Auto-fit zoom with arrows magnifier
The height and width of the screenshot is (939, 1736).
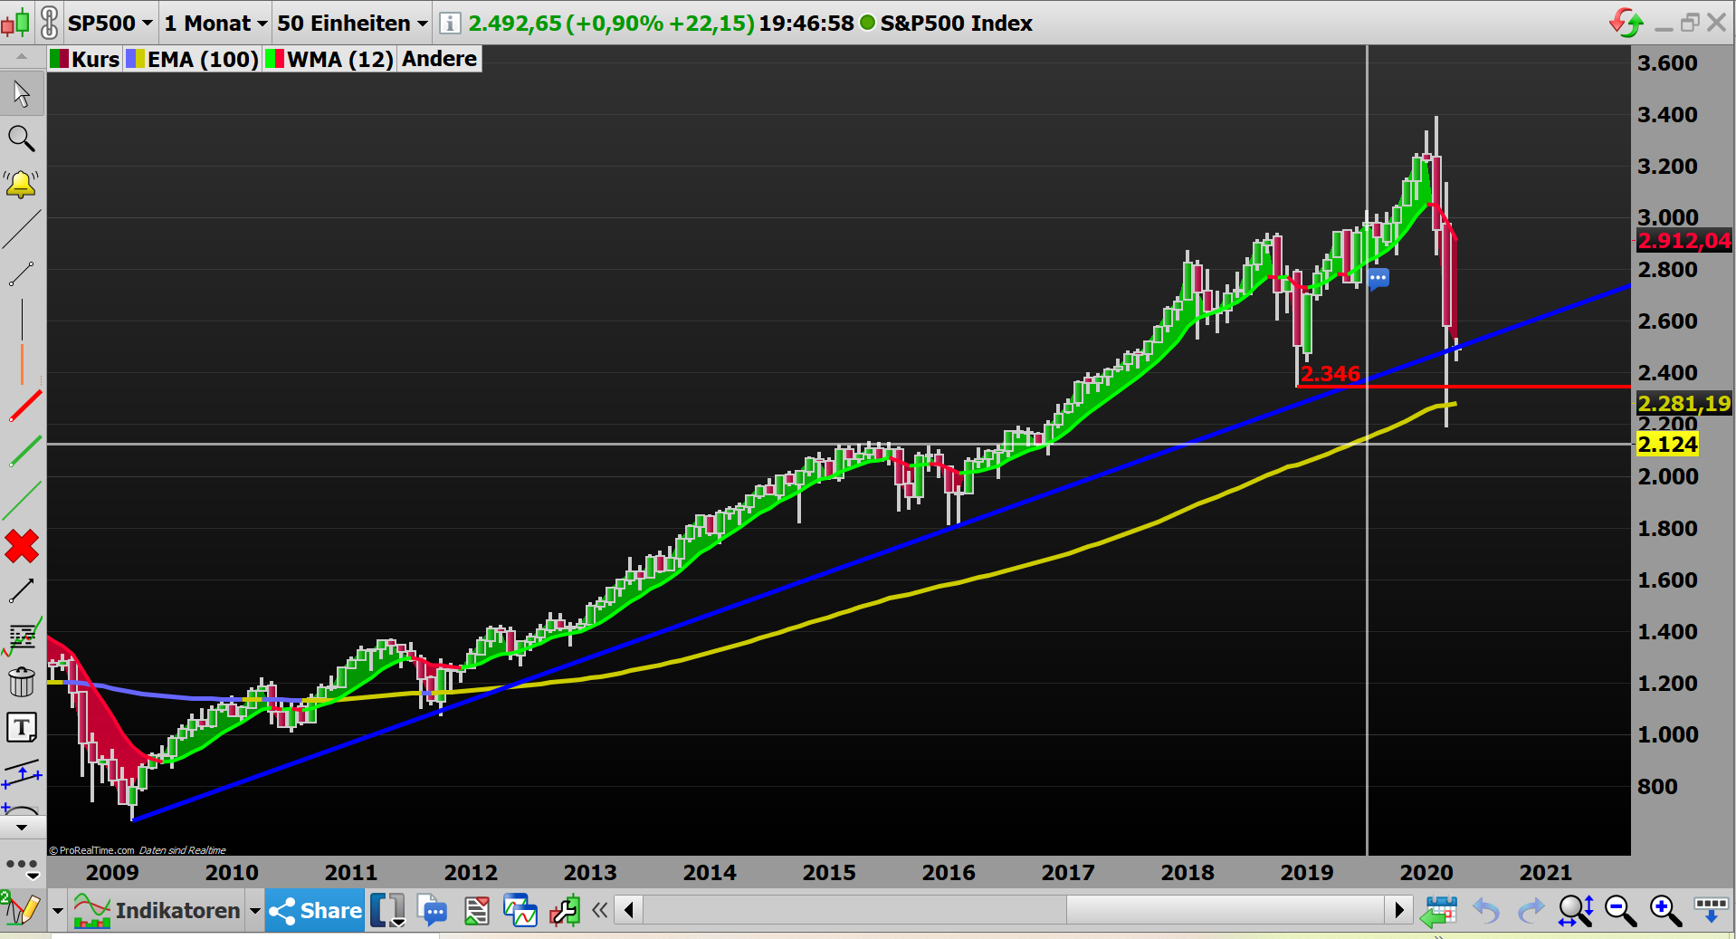click(x=1576, y=910)
